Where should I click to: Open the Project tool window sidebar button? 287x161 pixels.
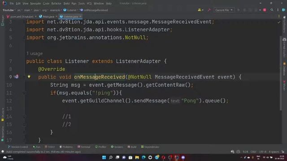(2, 20)
